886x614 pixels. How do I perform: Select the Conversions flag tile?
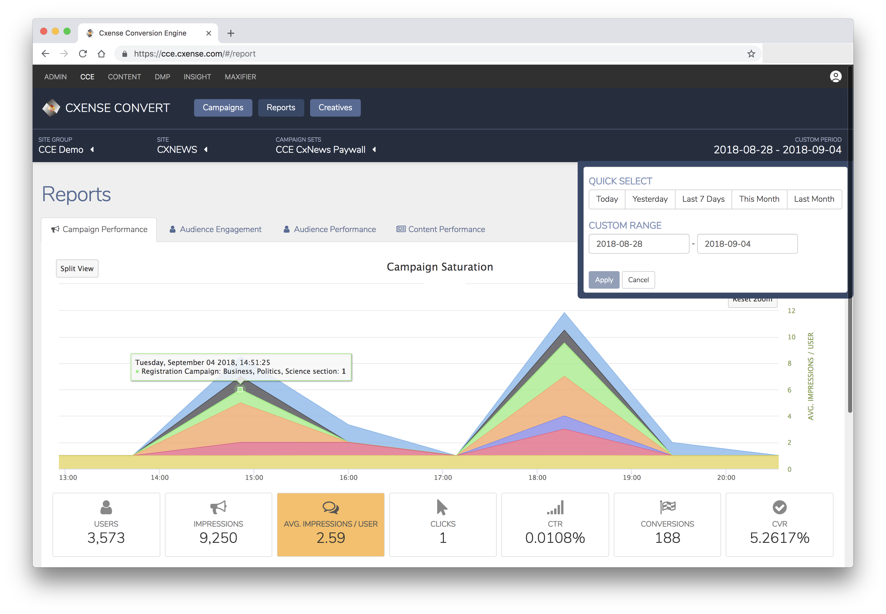667,524
